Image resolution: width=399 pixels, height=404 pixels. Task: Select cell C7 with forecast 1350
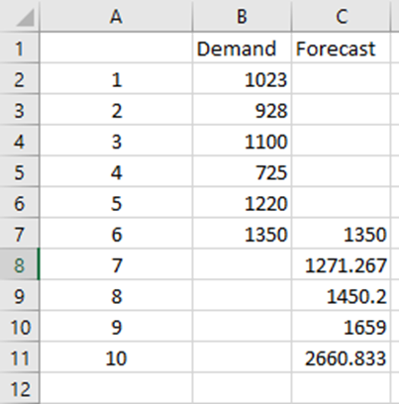[341, 234]
